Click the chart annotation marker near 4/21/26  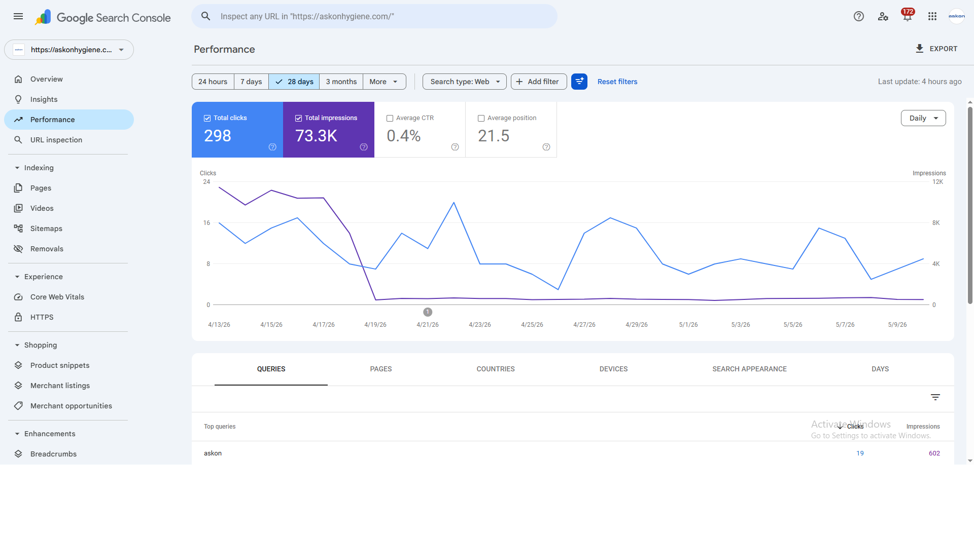[428, 312]
